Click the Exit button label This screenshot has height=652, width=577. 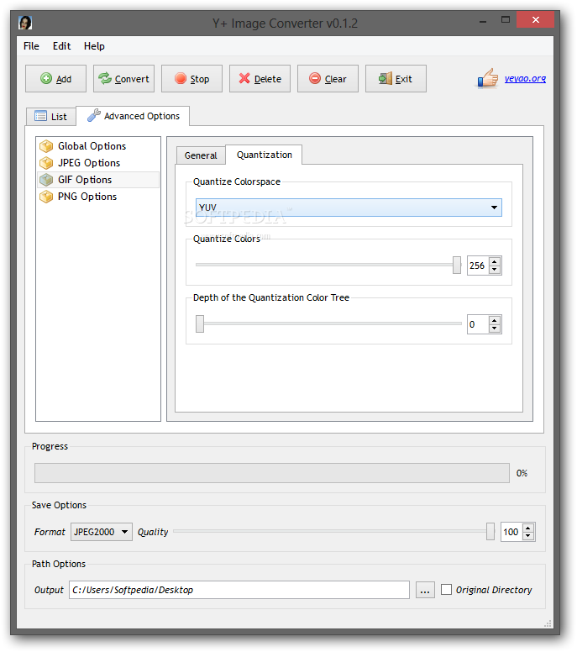(x=404, y=79)
